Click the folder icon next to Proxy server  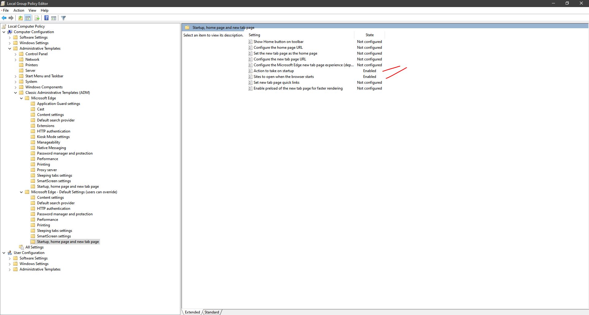[x=33, y=170]
